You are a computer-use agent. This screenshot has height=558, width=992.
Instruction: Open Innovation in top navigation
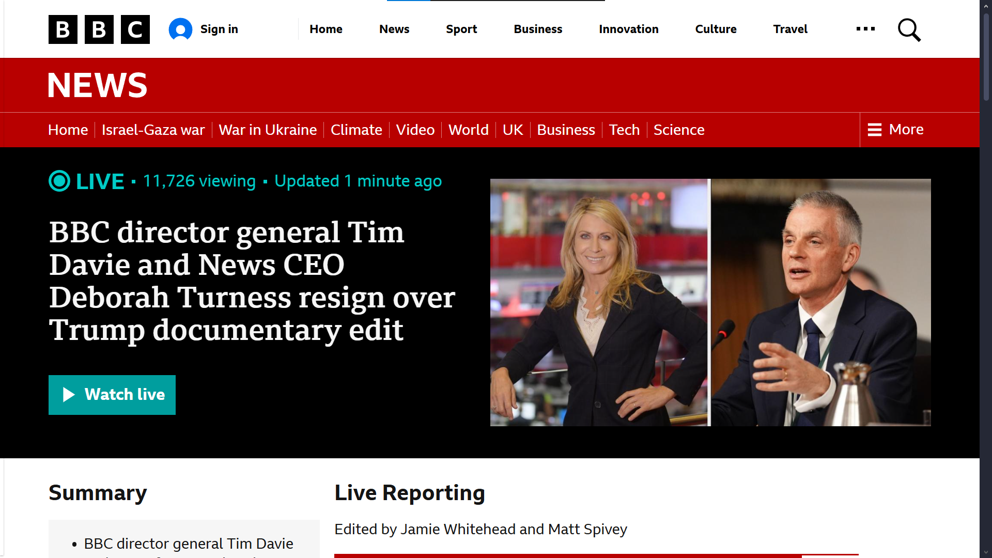[x=628, y=29]
